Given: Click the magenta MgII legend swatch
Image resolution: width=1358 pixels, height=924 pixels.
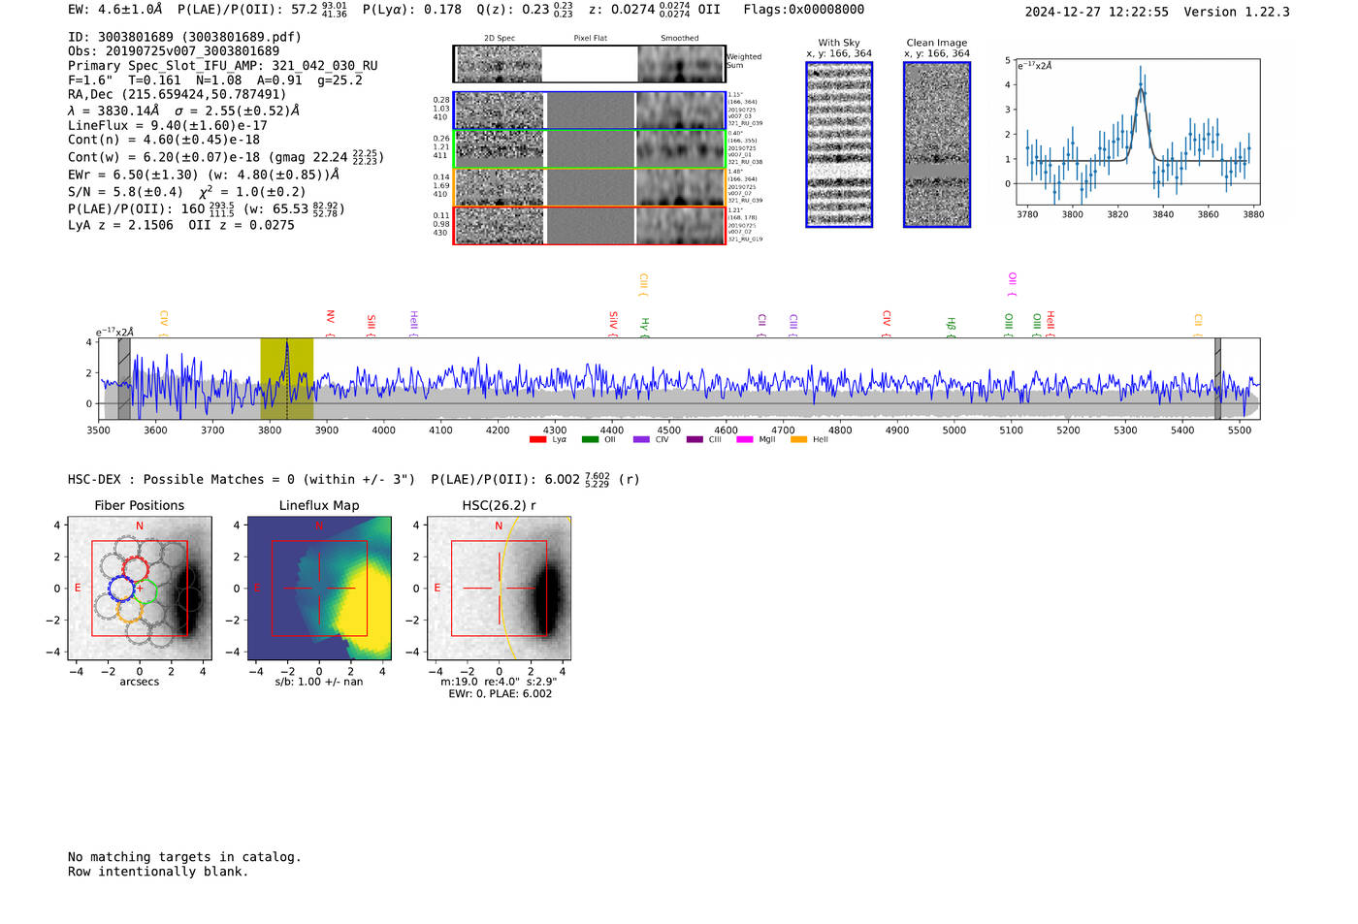Looking at the screenshot, I should (745, 440).
